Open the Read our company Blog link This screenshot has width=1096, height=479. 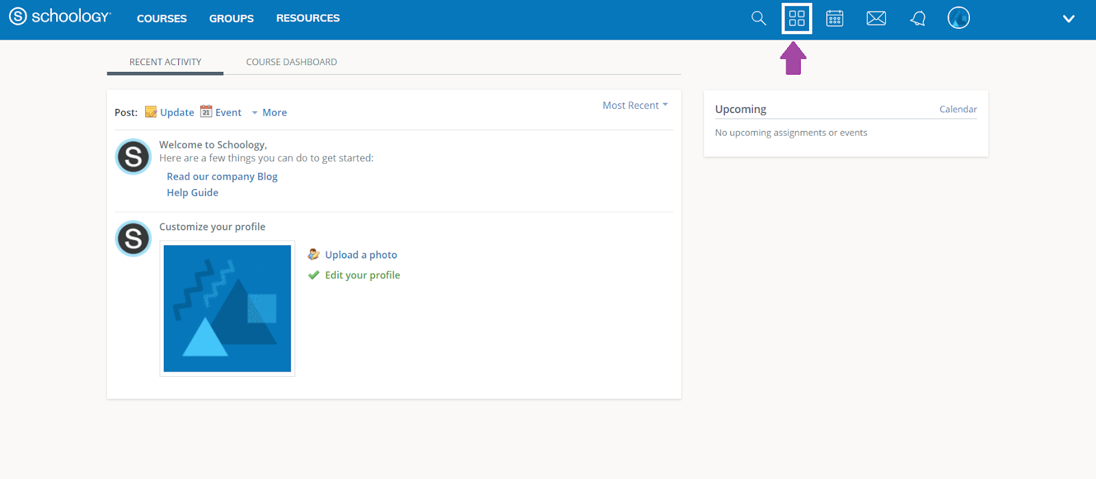click(x=222, y=176)
